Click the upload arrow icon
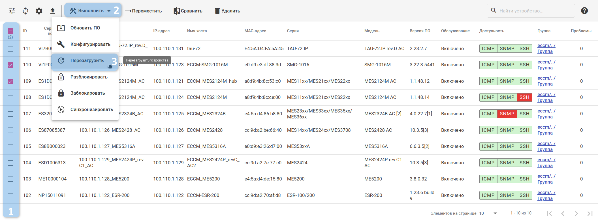The height and width of the screenshot is (221, 598). 53,11
